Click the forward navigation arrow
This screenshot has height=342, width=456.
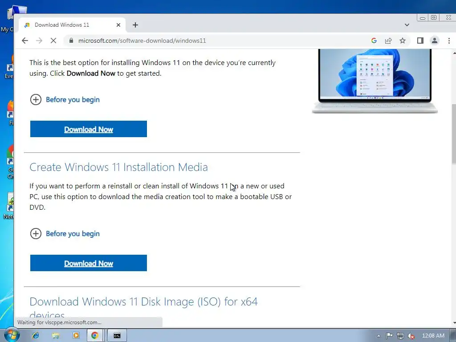[x=39, y=41]
